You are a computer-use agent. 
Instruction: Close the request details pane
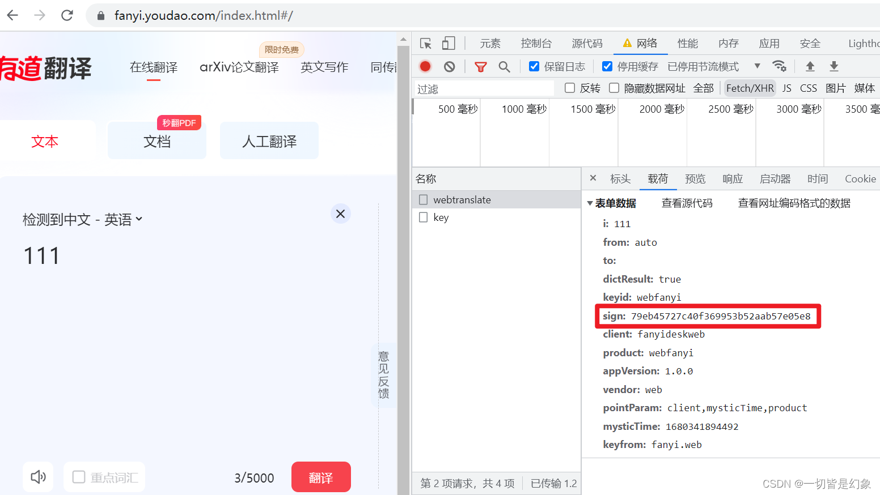(x=593, y=178)
